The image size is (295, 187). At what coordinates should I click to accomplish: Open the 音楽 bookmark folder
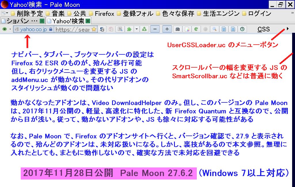pos(56,13)
